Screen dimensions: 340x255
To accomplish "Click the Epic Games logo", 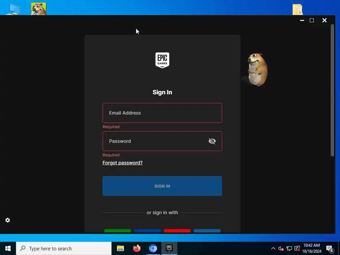I will coord(162,60).
